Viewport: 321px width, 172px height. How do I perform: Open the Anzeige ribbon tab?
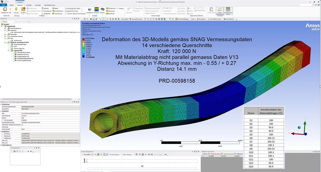click(x=29, y=5)
